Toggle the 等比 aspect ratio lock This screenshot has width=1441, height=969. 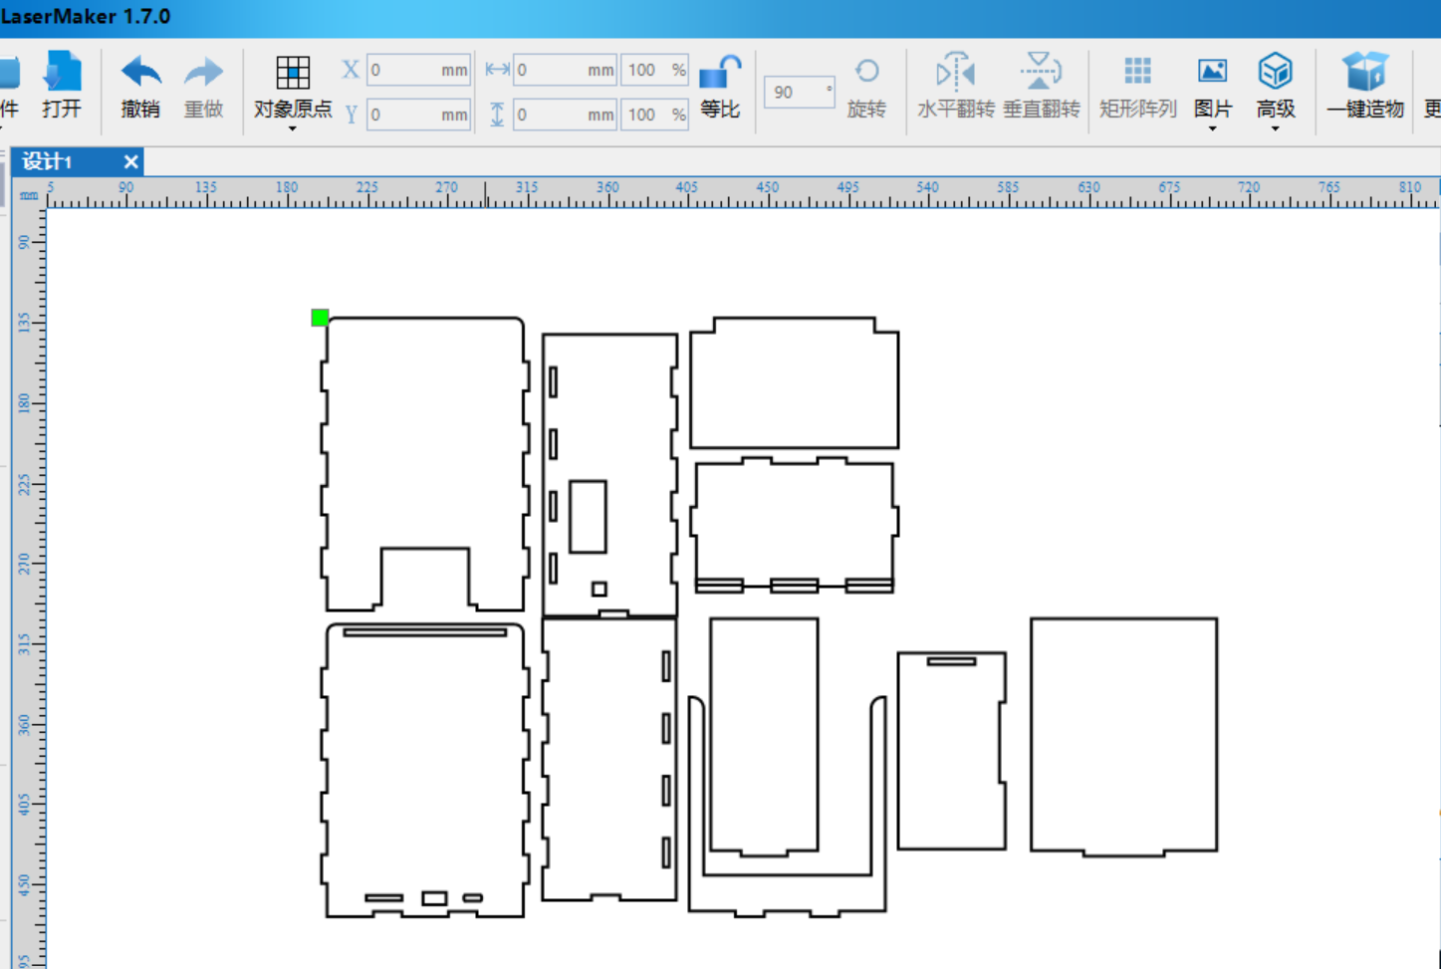click(720, 86)
